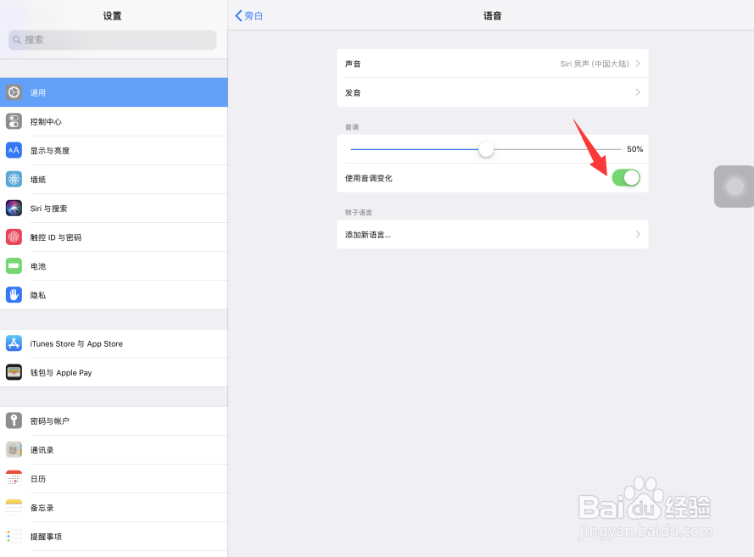Viewport: 754px width, 557px height.
Task: Click the General (通用) gear icon
Action: (x=14, y=92)
